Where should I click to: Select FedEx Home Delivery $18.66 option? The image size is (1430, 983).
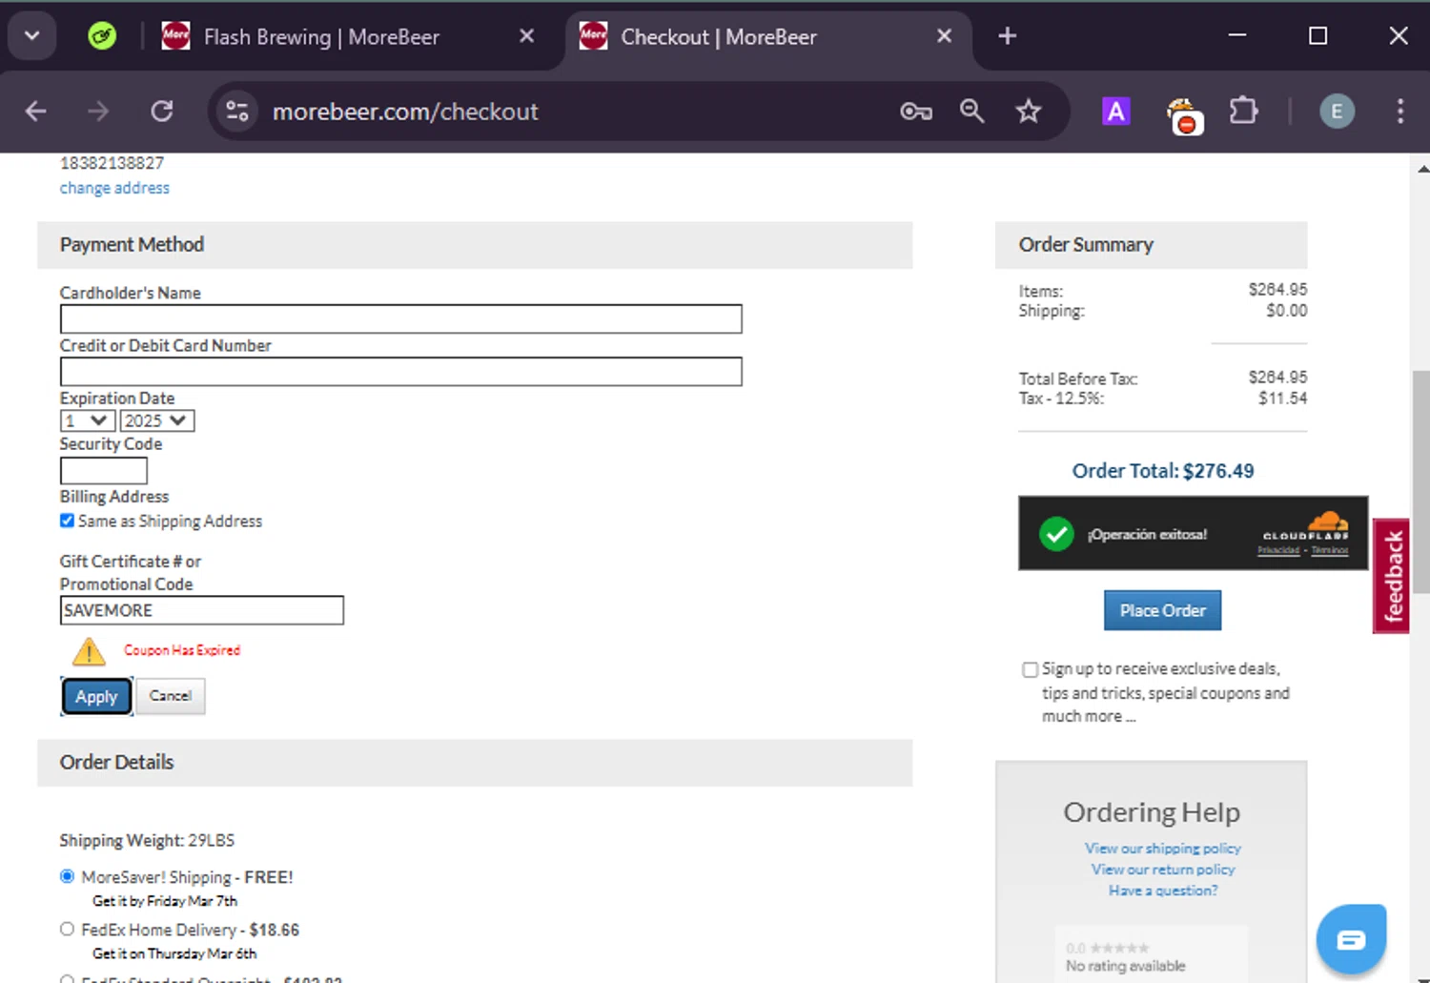point(67,929)
